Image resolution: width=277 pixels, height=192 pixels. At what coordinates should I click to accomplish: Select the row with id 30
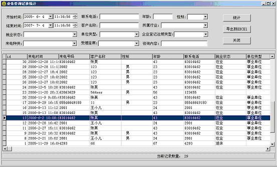138,62
